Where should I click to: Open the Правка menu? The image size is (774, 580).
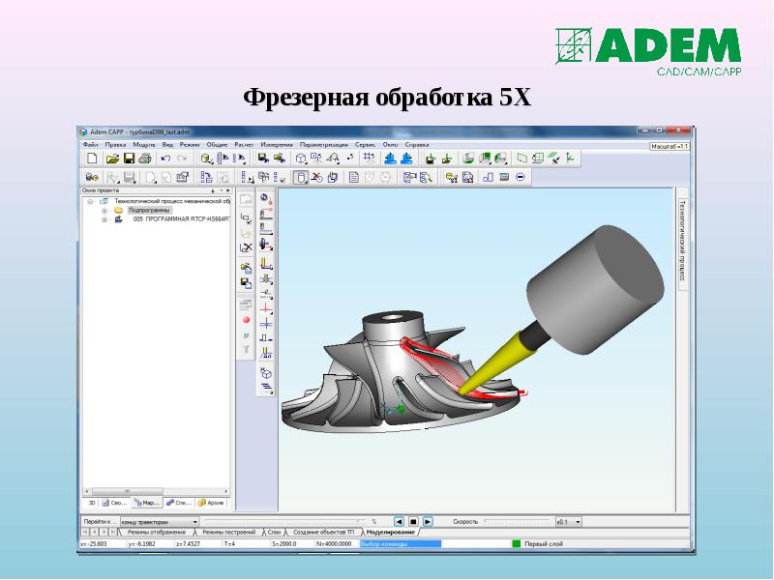pyautogui.click(x=115, y=144)
